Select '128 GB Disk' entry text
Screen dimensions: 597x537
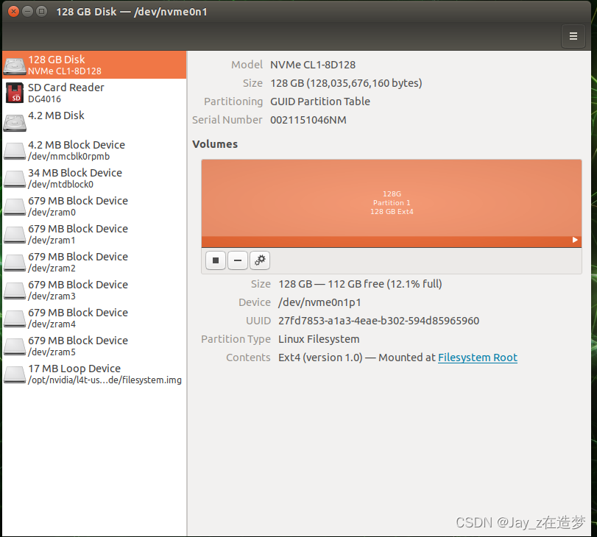click(57, 60)
